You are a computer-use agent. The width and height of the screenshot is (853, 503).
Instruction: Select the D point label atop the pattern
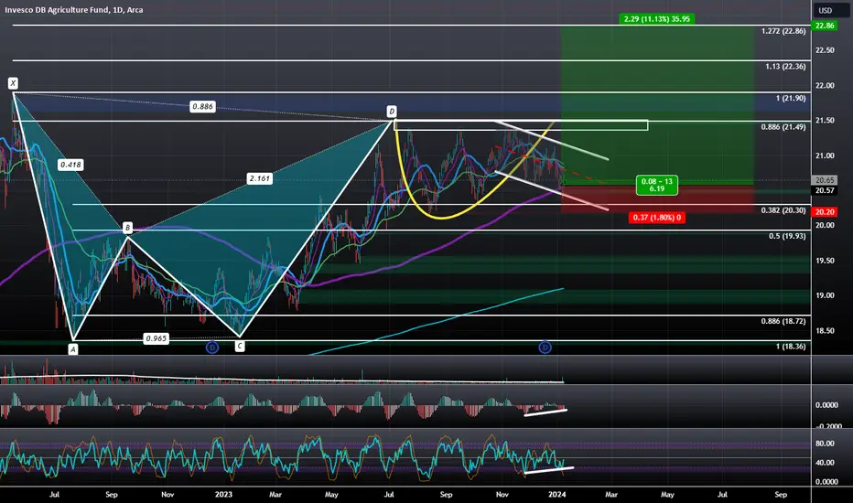tap(391, 112)
